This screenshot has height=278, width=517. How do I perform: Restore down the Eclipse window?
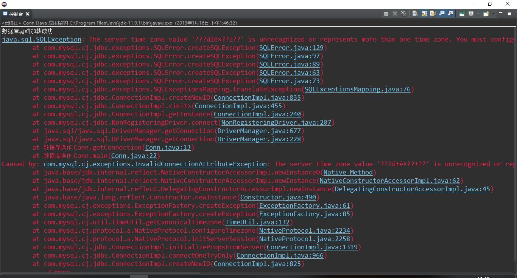pos(490,4)
